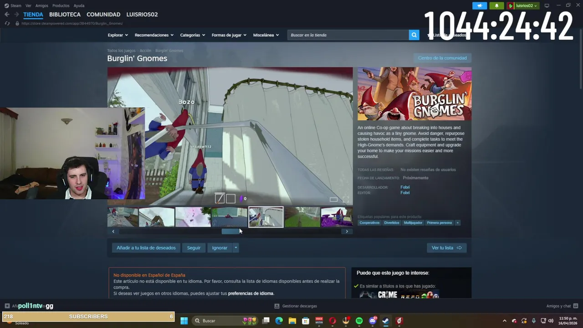Open Microsoft Store from the taskbar
This screenshot has height=328, width=583.
(306, 321)
